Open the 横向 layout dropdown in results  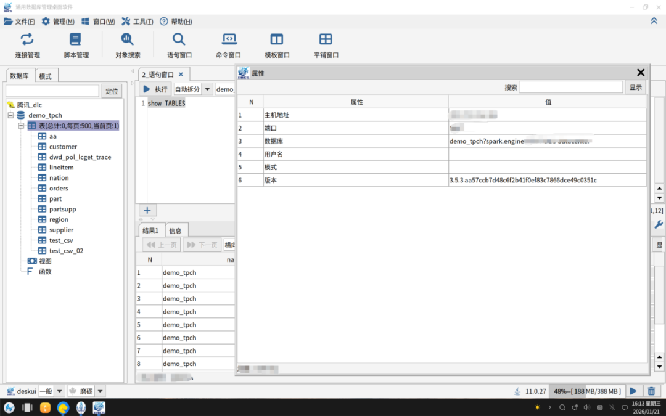click(229, 245)
